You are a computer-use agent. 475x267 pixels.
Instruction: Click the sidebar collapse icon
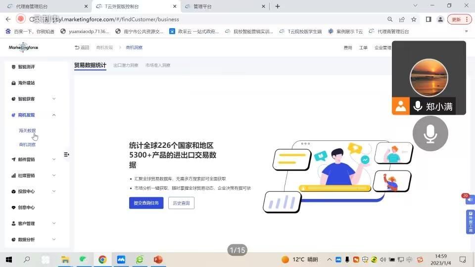click(x=66, y=155)
